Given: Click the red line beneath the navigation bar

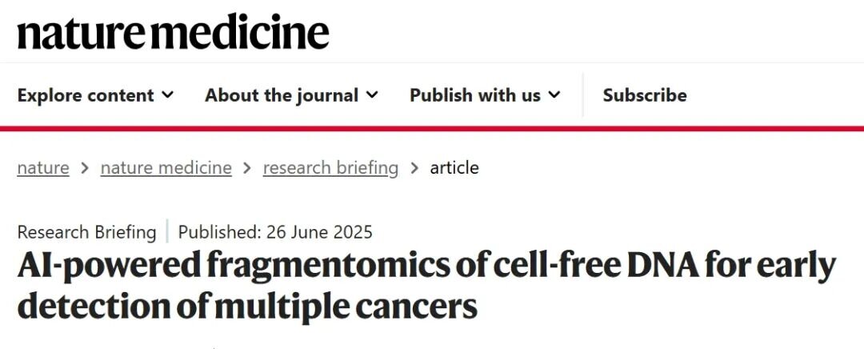Looking at the screenshot, I should click(432, 127).
